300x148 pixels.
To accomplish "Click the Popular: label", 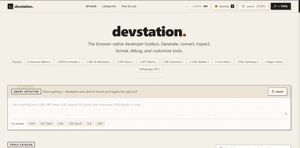I will point(17,62).
